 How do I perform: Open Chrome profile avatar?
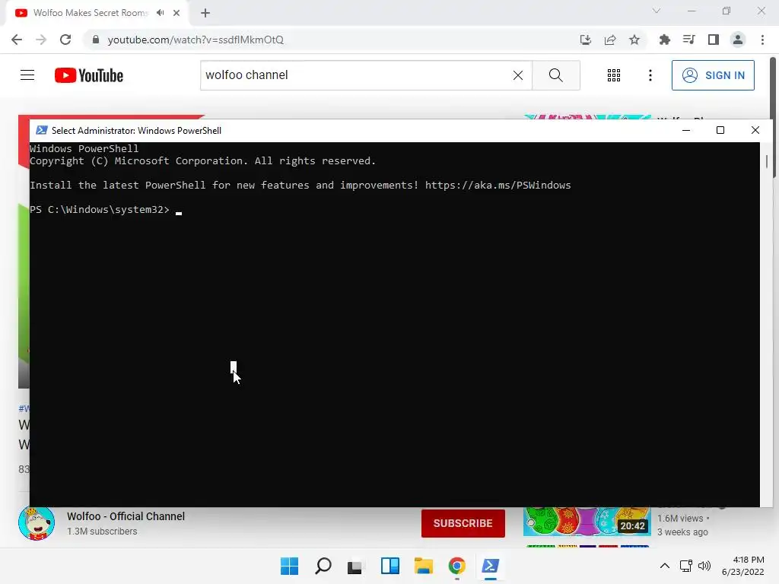coord(738,40)
